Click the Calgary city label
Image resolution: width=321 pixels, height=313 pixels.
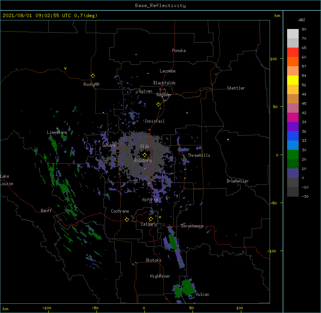point(149,224)
